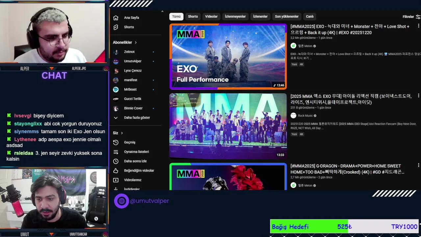
Task: Open Lynx Çerezz channel avatar
Action: coord(116,70)
